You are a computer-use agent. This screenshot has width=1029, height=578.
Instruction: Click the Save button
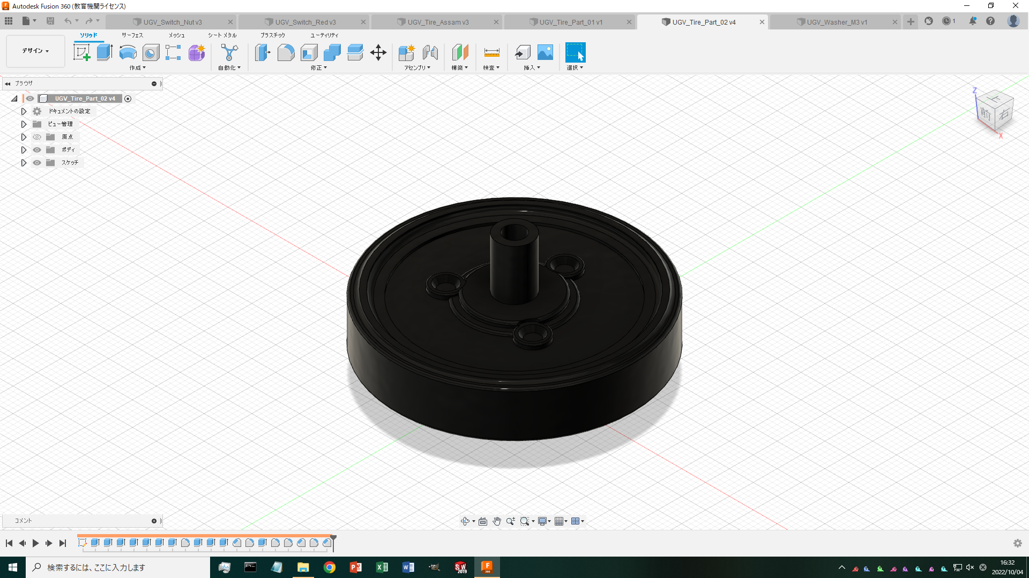pos(50,20)
